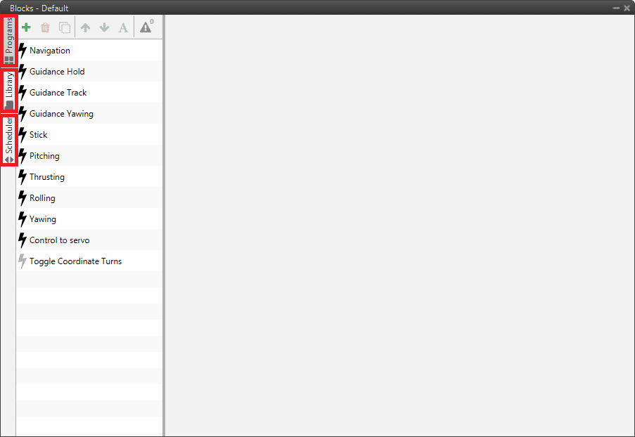This screenshot has width=635, height=437.
Task: Click the lightning icon beside Guidance Yawing
Action: click(23, 114)
